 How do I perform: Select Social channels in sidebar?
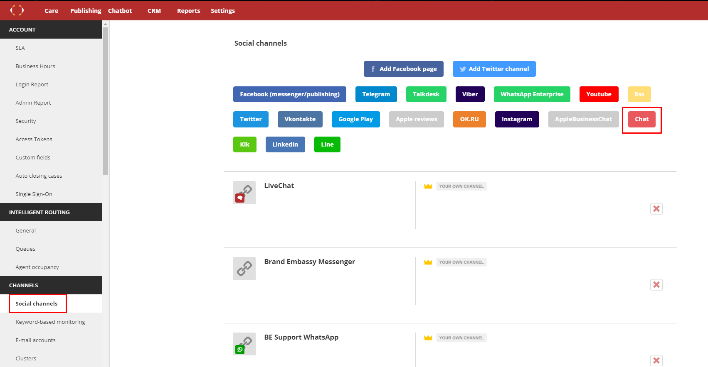pos(51,303)
